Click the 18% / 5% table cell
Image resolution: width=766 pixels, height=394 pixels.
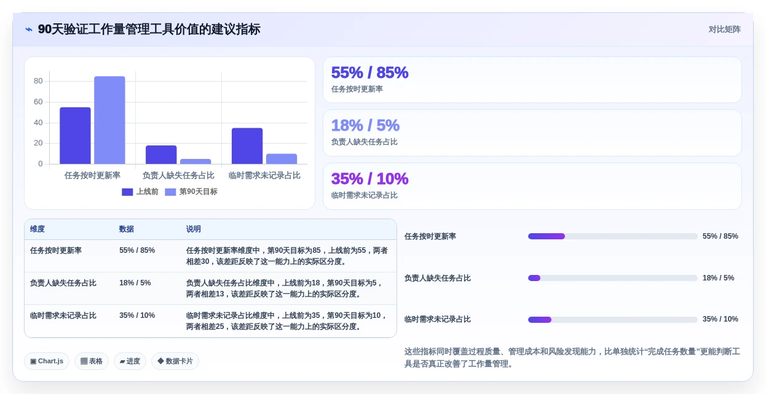135,283
